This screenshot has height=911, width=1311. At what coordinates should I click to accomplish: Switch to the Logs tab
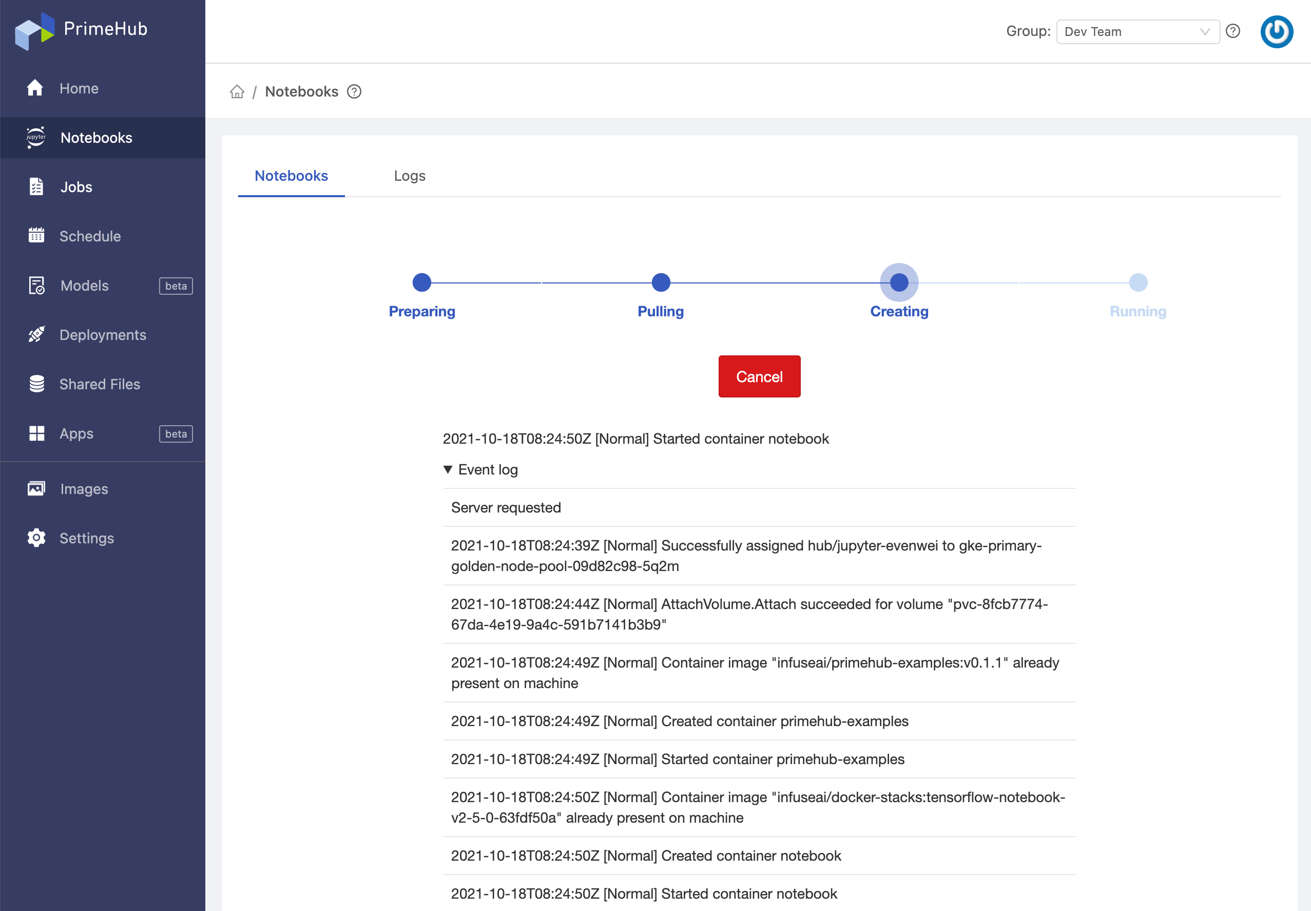coord(410,176)
